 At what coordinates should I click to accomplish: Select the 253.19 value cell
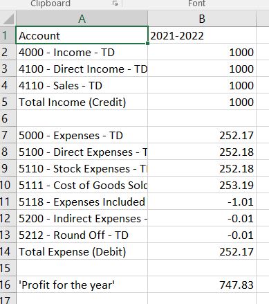coord(202,185)
